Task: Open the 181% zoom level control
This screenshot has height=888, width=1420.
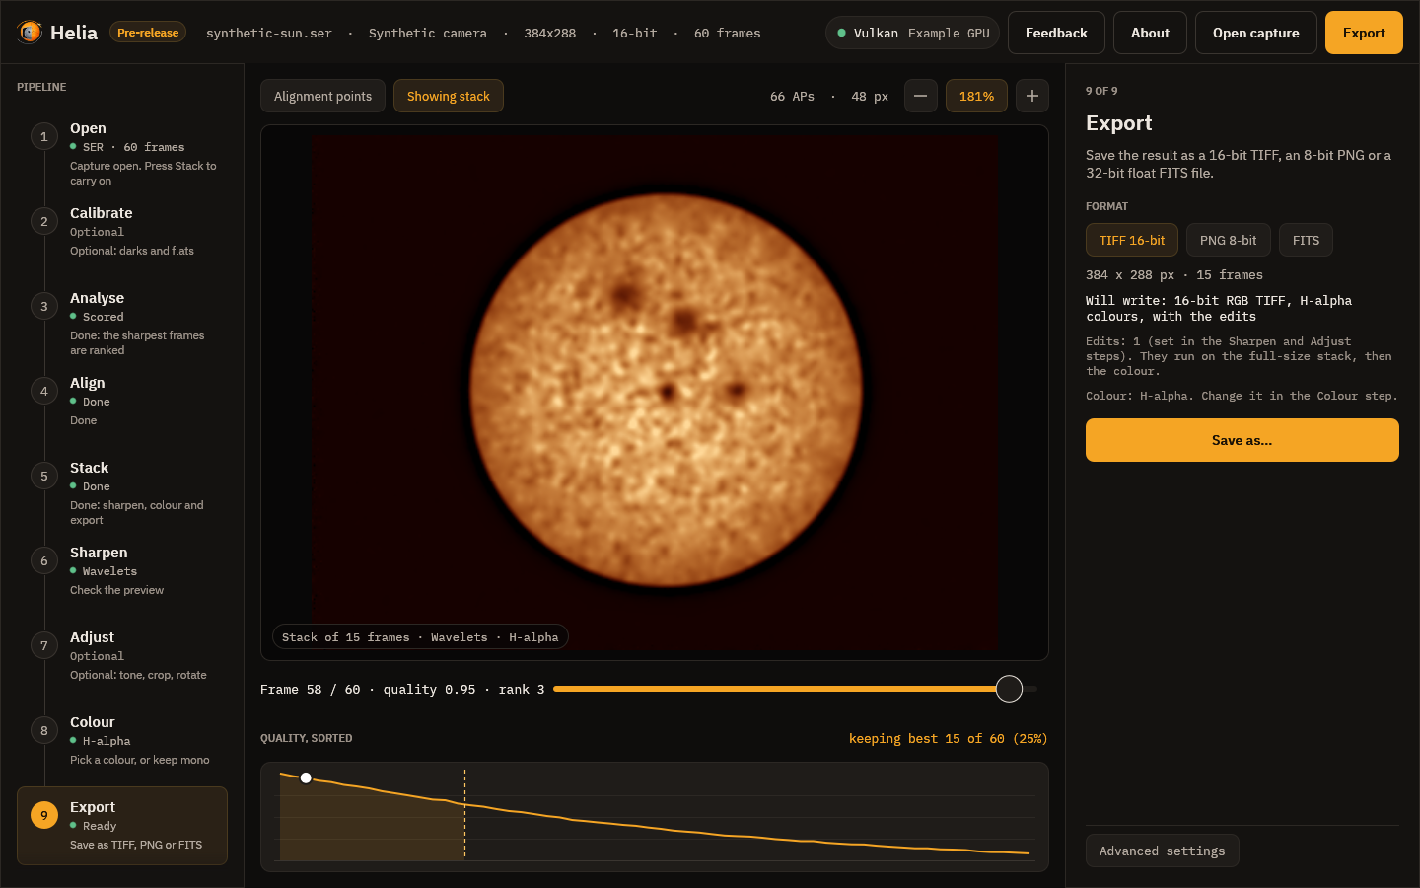Action: click(x=976, y=96)
